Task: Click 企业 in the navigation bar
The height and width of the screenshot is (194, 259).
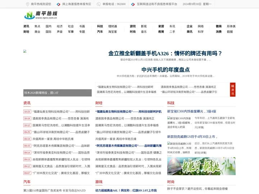Action: pos(190,26)
